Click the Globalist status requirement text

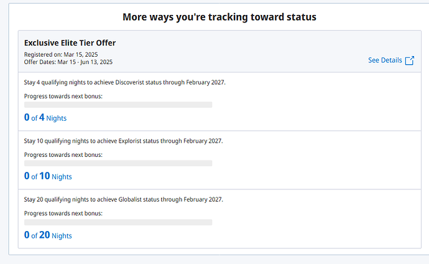coord(123,199)
